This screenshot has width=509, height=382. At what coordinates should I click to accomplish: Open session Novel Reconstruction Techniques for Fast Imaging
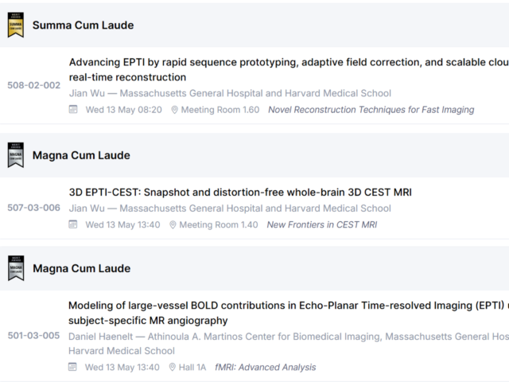pos(371,110)
